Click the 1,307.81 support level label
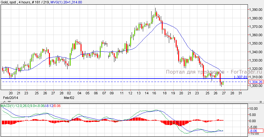Viewport: 264px width, 137px height. 240,77
